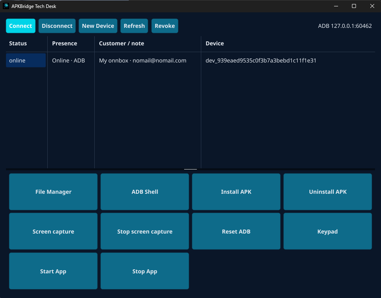Revoke the selected device
This screenshot has width=381, height=298.
click(165, 26)
